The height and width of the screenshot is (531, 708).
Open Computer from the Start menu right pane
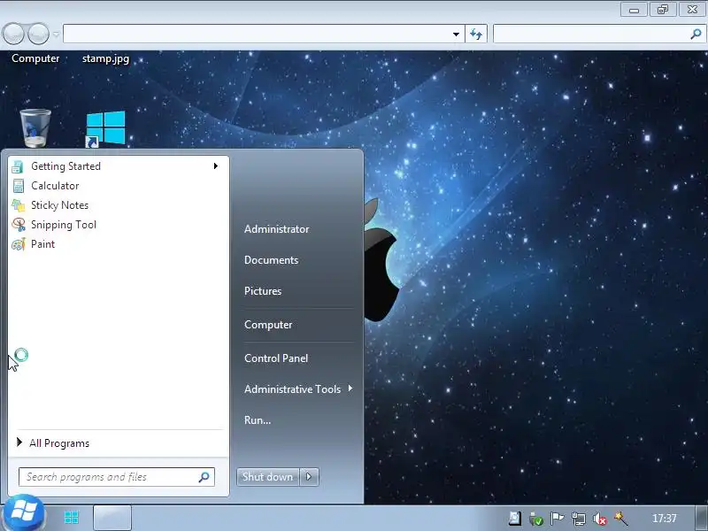[268, 325]
